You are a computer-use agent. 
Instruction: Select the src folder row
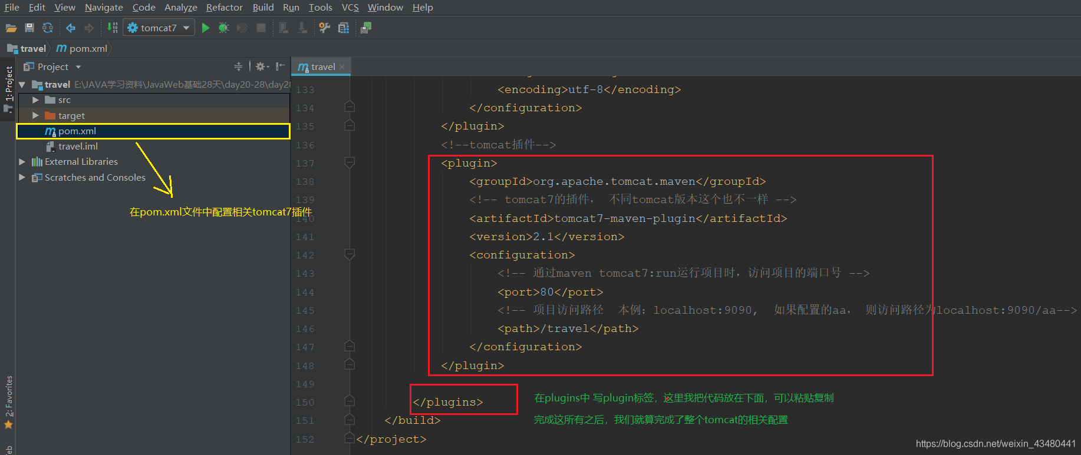pos(153,100)
